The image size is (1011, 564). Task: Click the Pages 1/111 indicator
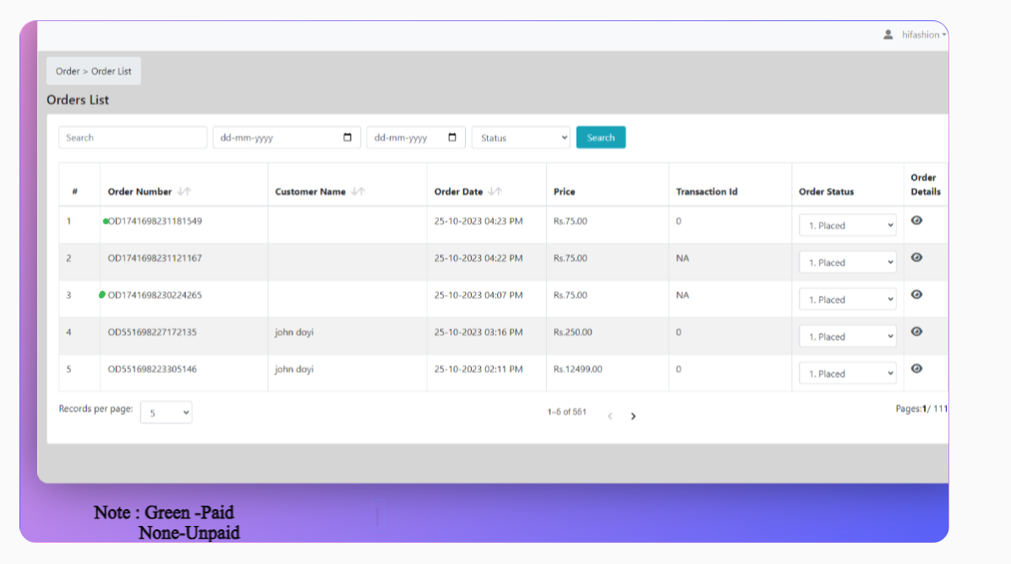point(921,408)
